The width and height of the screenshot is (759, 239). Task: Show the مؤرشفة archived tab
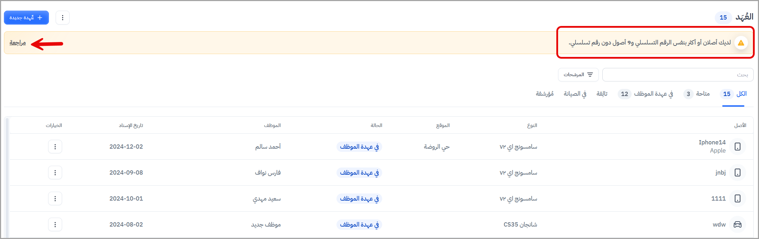tap(545, 94)
